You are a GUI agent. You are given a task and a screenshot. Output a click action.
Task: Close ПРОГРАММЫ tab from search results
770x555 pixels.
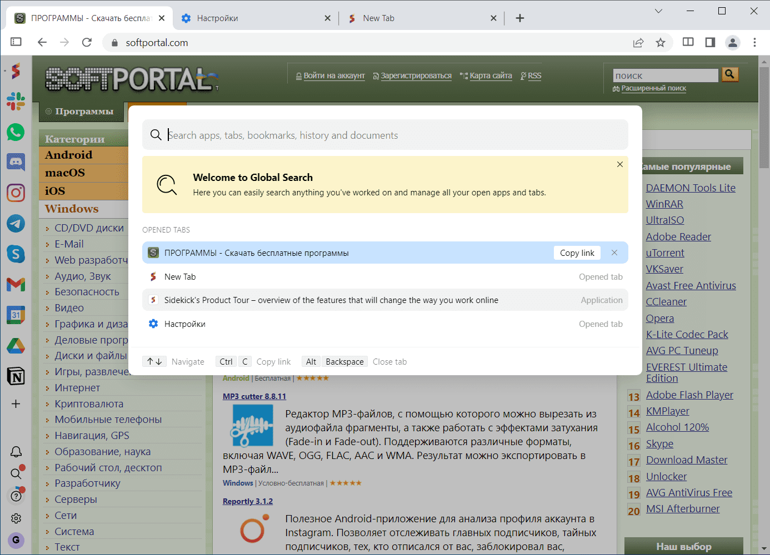[x=614, y=253]
